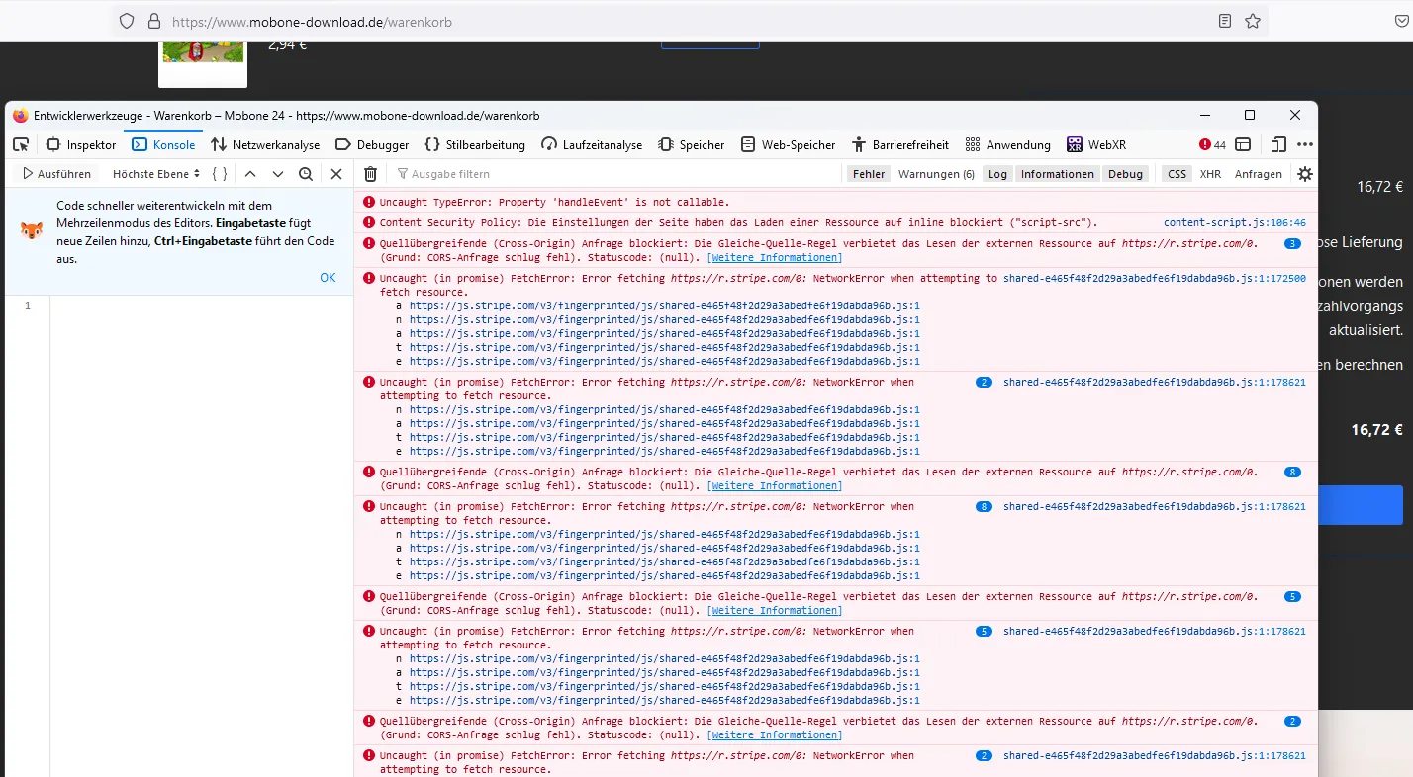Open reverse history search magnifier icon

click(306, 174)
